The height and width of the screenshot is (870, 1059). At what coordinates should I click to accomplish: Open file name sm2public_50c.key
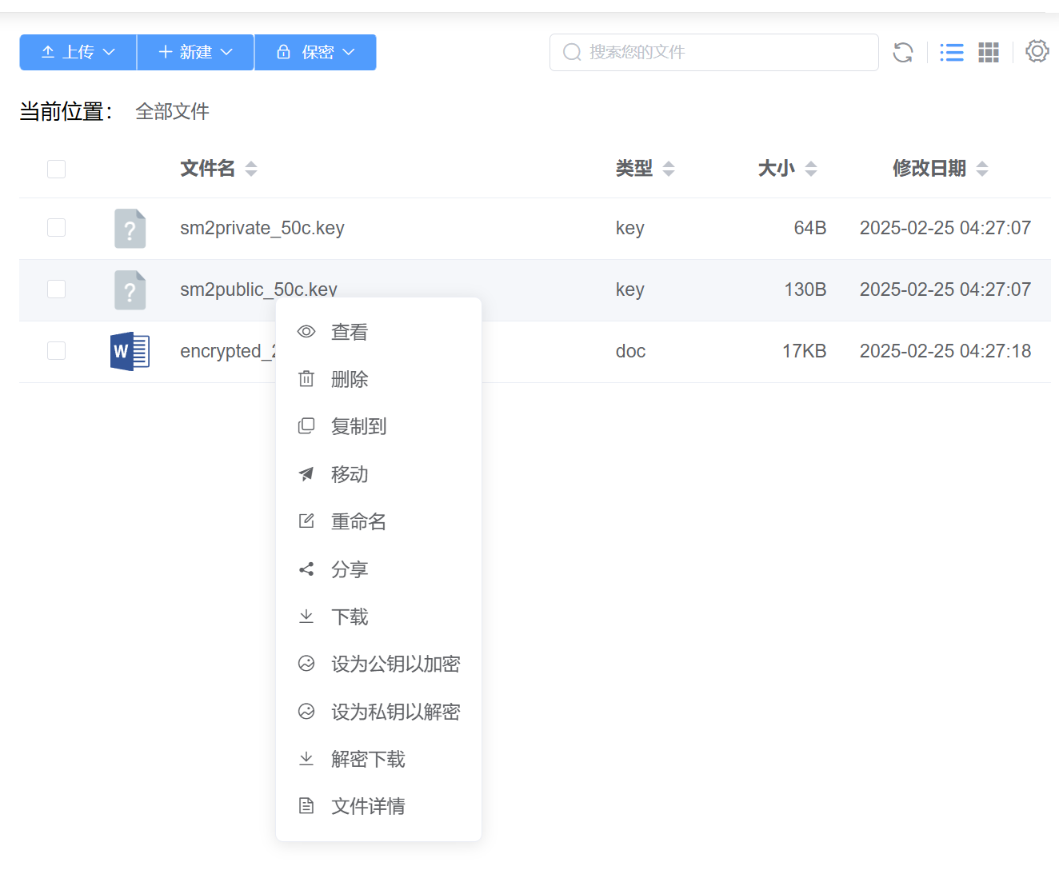click(x=258, y=289)
